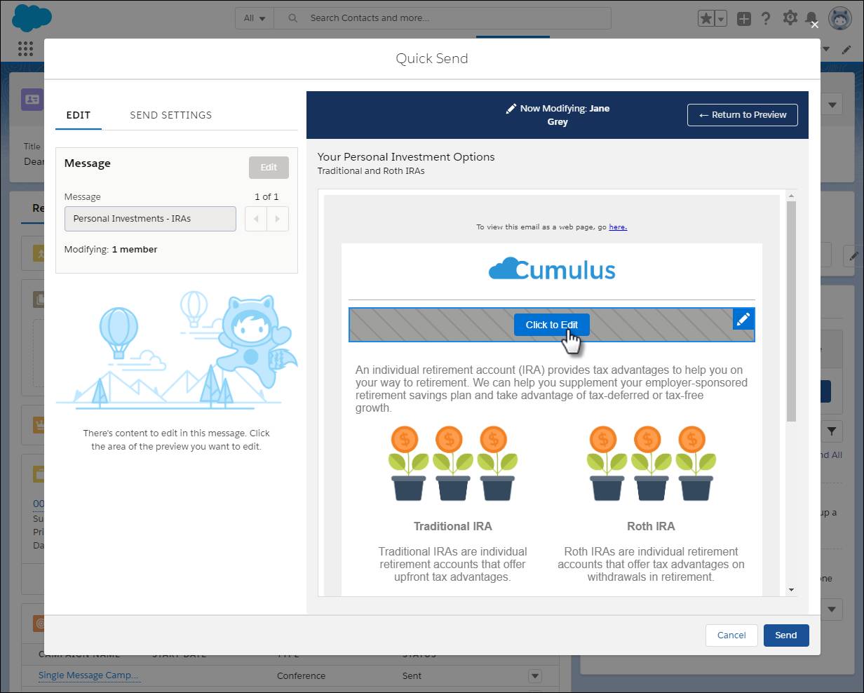The height and width of the screenshot is (693, 864).
Task: Click the Traditional IRA plant pots image
Action: [452, 464]
